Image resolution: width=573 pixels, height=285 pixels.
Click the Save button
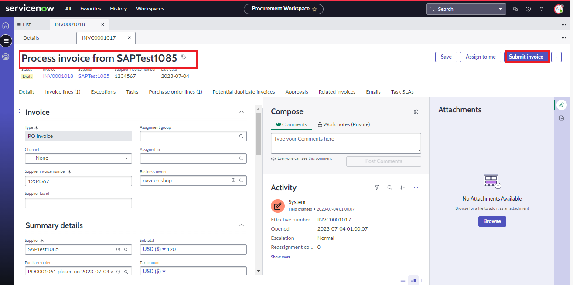(446, 57)
